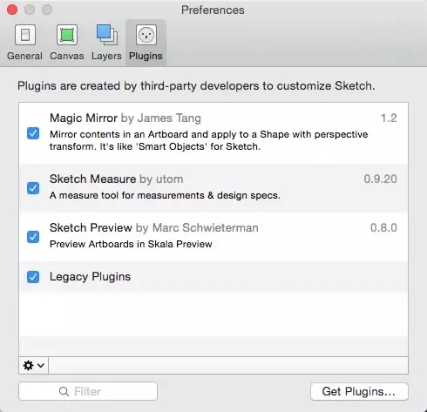427x412 pixels.
Task: Click the Sketch Measure version 0.9.20
Action: click(x=381, y=179)
